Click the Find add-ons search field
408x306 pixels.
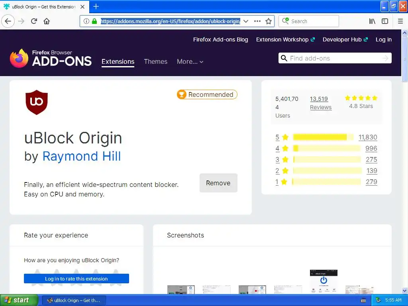pos(335,58)
